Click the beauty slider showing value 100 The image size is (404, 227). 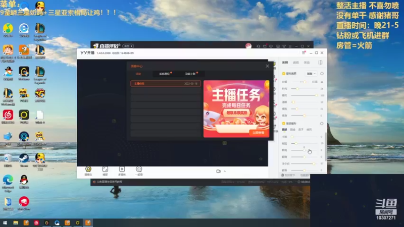pyautogui.click(x=305, y=95)
